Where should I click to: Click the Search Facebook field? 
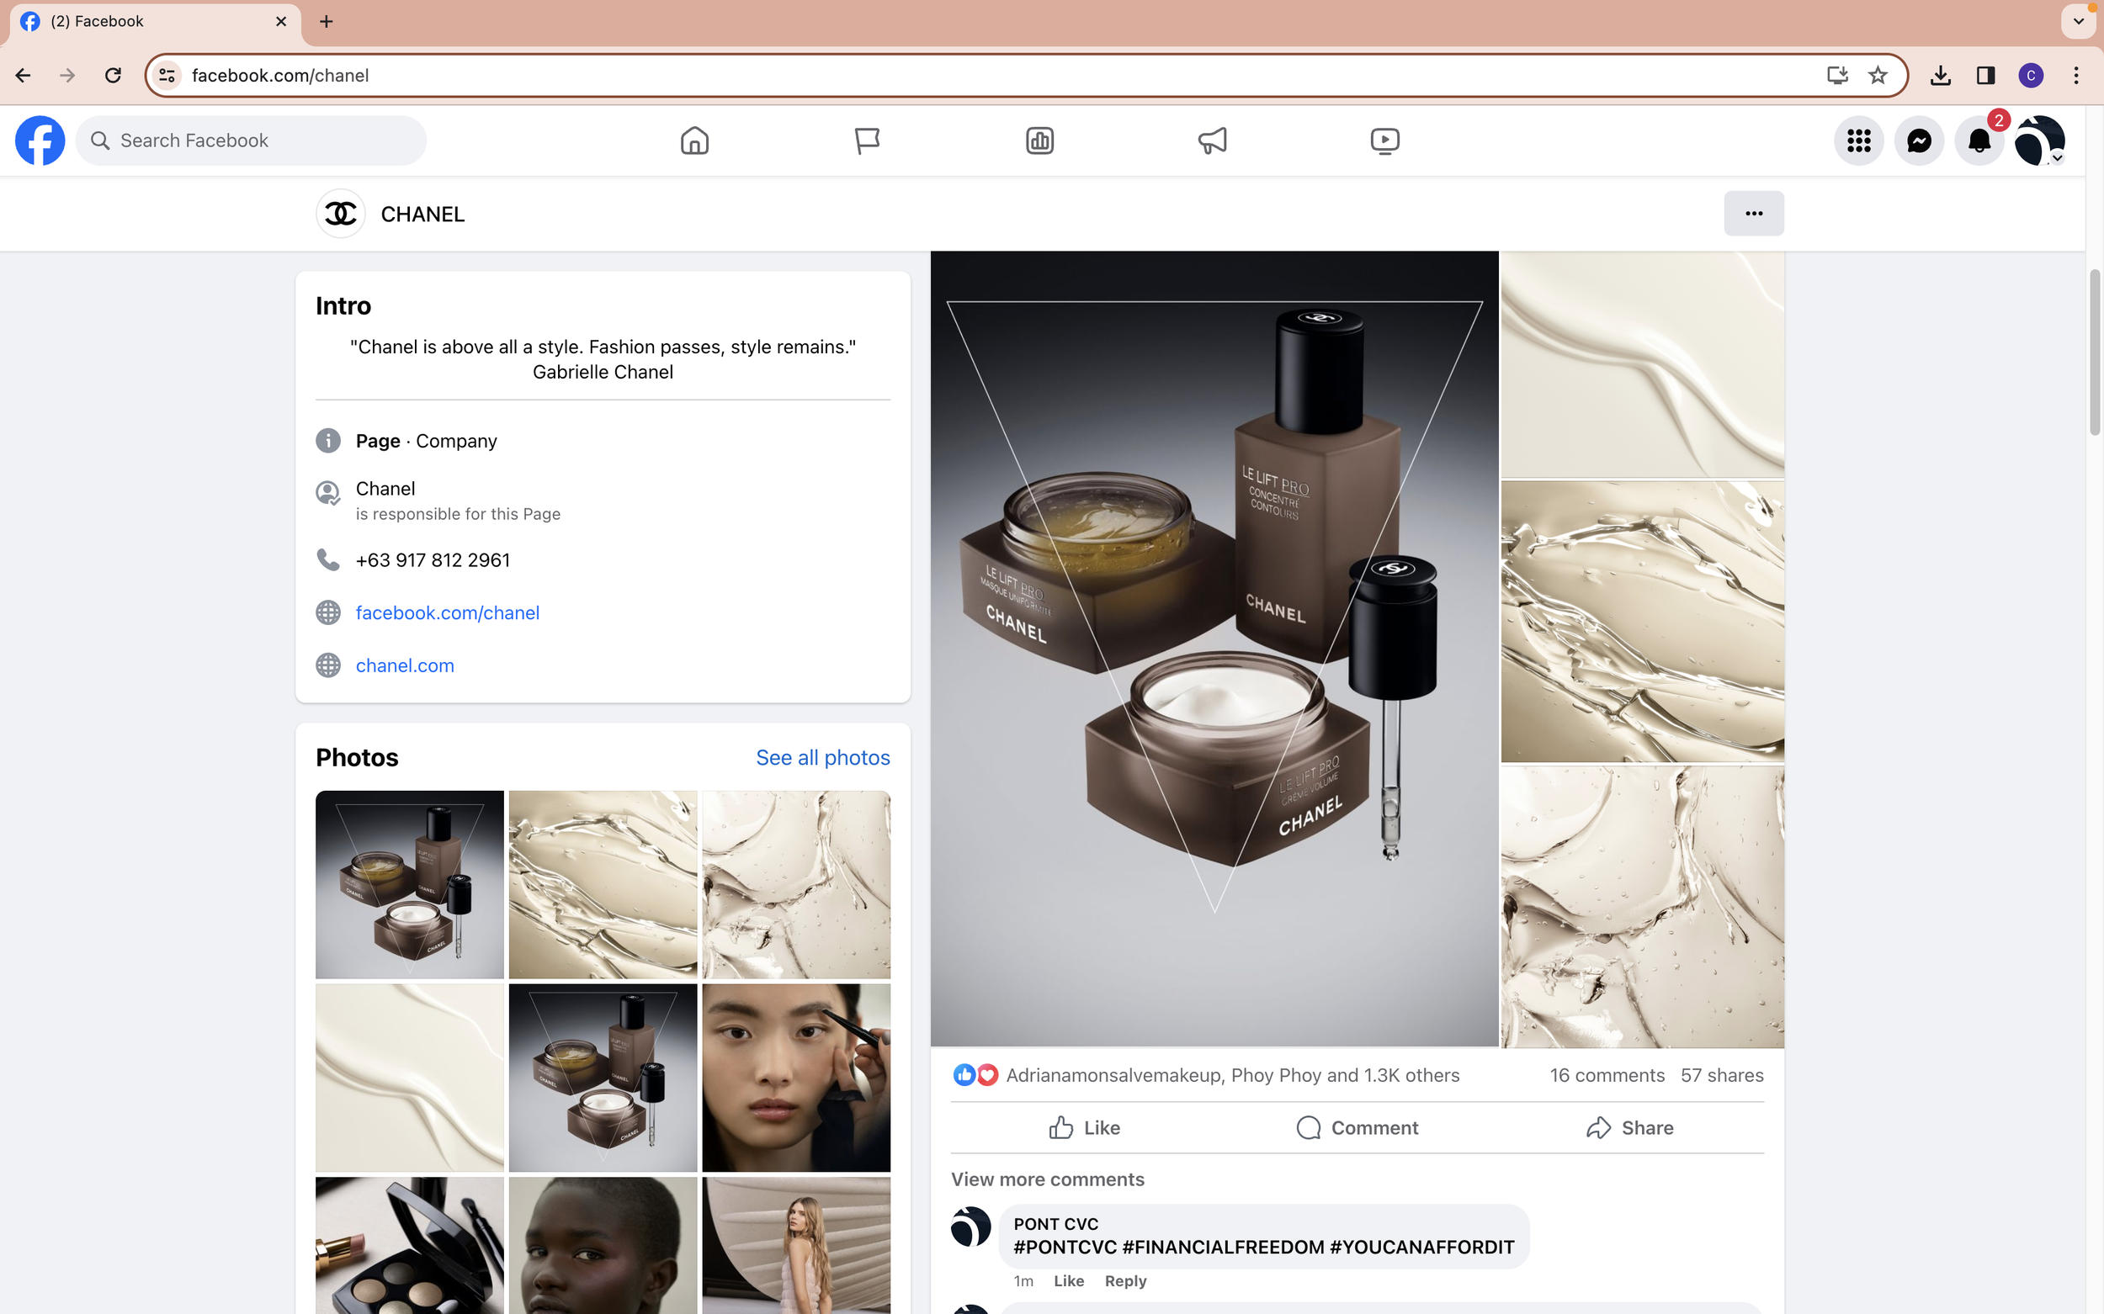pyautogui.click(x=251, y=140)
